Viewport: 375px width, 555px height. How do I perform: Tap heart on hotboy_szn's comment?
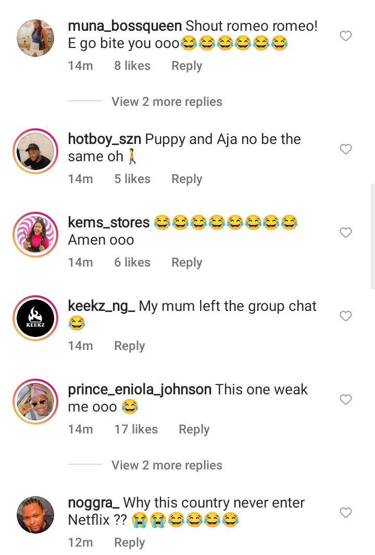[346, 149]
